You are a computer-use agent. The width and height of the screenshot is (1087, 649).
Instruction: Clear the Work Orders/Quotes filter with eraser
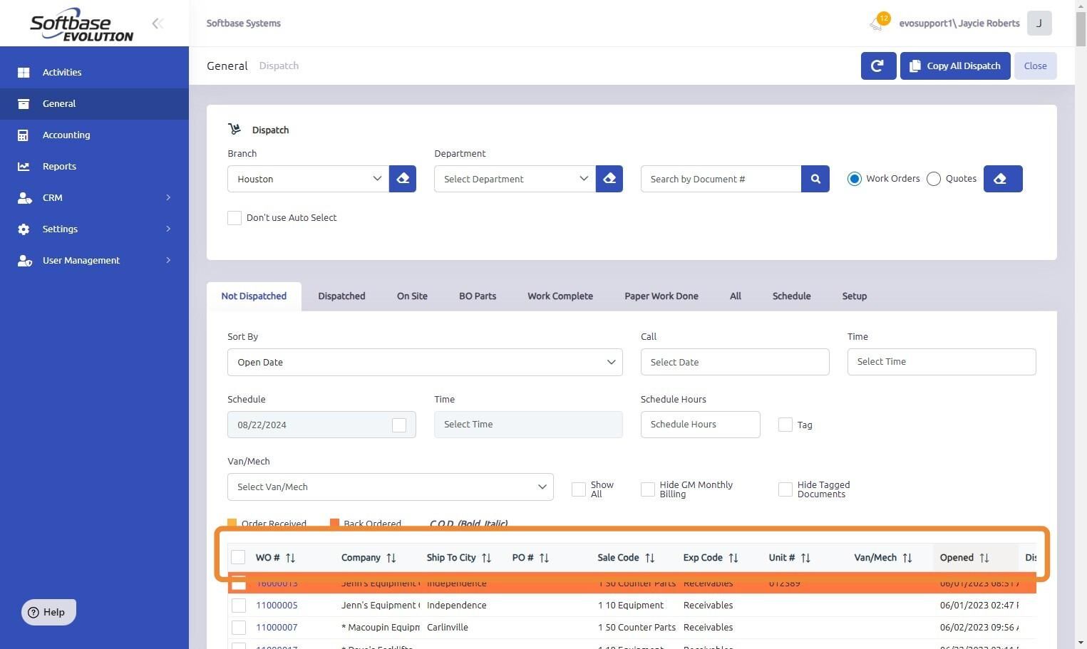1003,179
